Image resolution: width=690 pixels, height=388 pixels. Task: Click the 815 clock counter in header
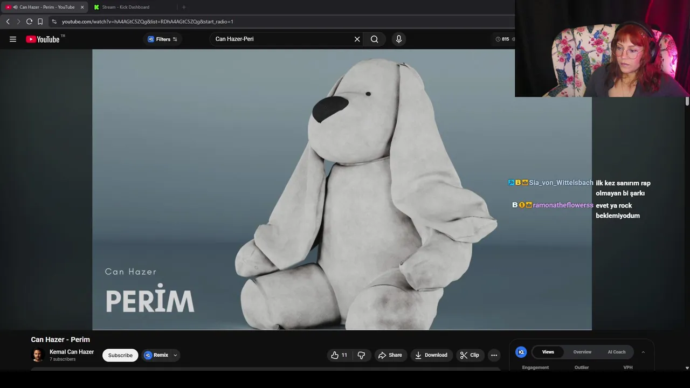(x=502, y=39)
